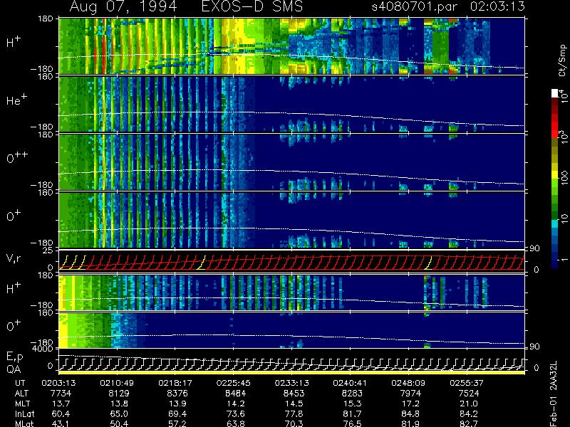Click the yellow QA bar under the E,p panel
Screen dimensions: 570x427
tap(291, 372)
